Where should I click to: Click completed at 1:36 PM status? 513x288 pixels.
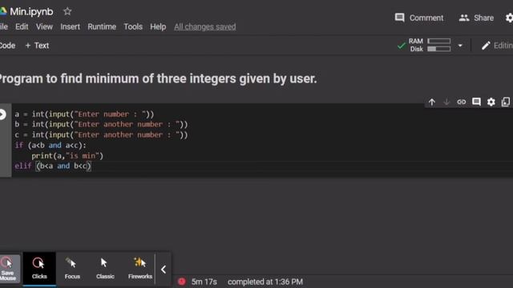(265, 282)
